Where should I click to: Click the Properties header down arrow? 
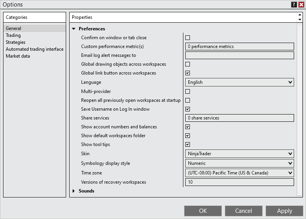point(300,20)
